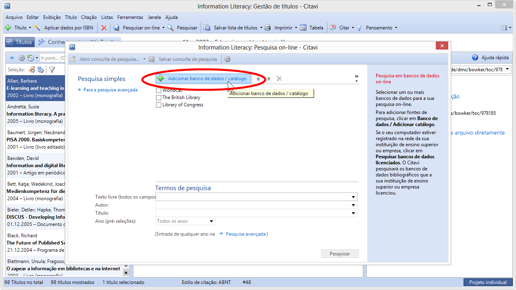Expand the Autor field dropdown
516x290 pixels.
click(354, 205)
